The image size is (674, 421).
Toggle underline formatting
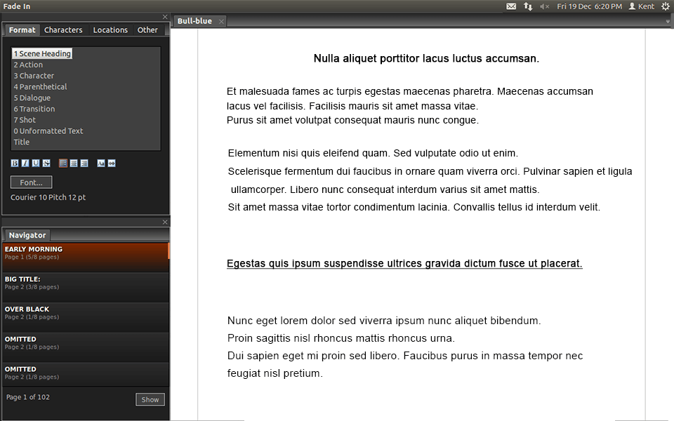coord(36,163)
